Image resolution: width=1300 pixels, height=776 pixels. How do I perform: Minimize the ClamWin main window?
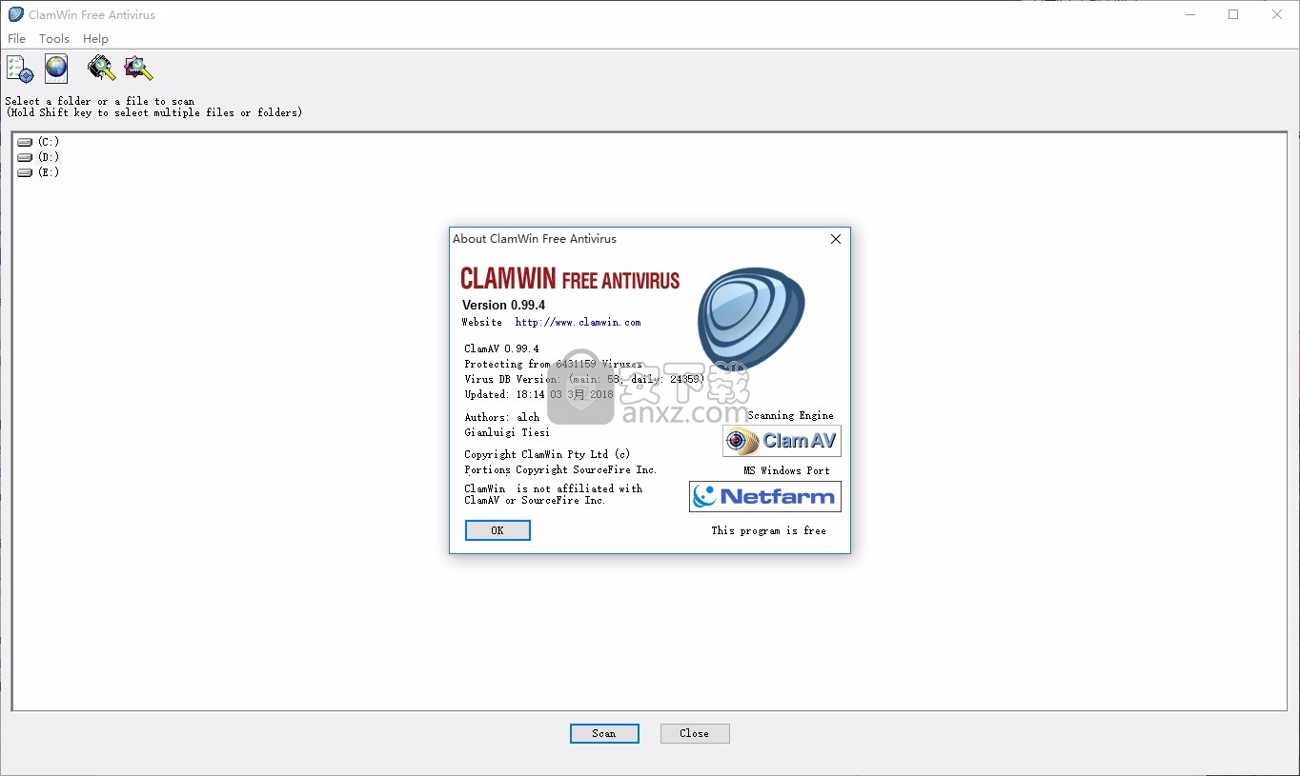tap(1190, 14)
